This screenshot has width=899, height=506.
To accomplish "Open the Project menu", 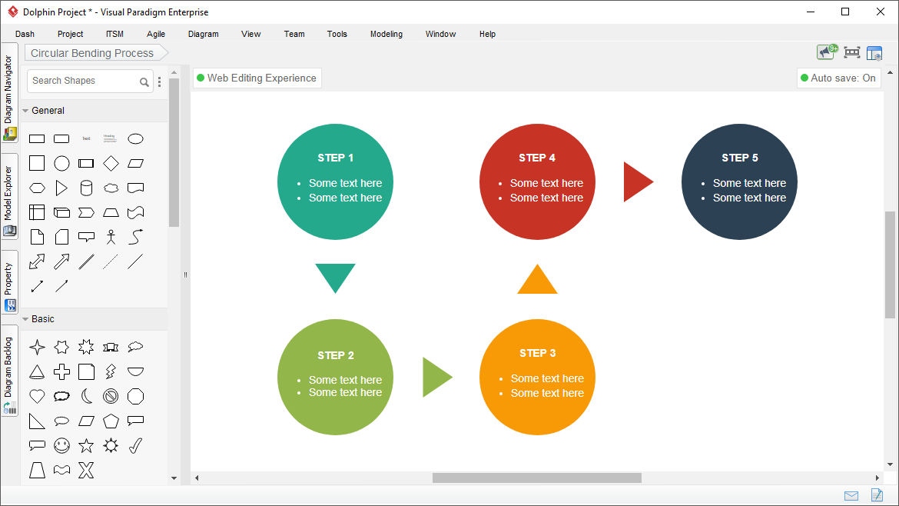I will [x=70, y=34].
